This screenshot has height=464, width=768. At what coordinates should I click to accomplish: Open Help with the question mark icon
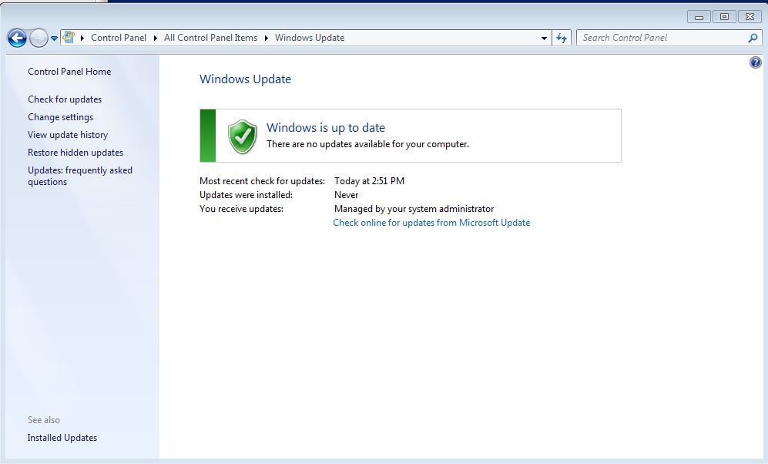pyautogui.click(x=755, y=62)
